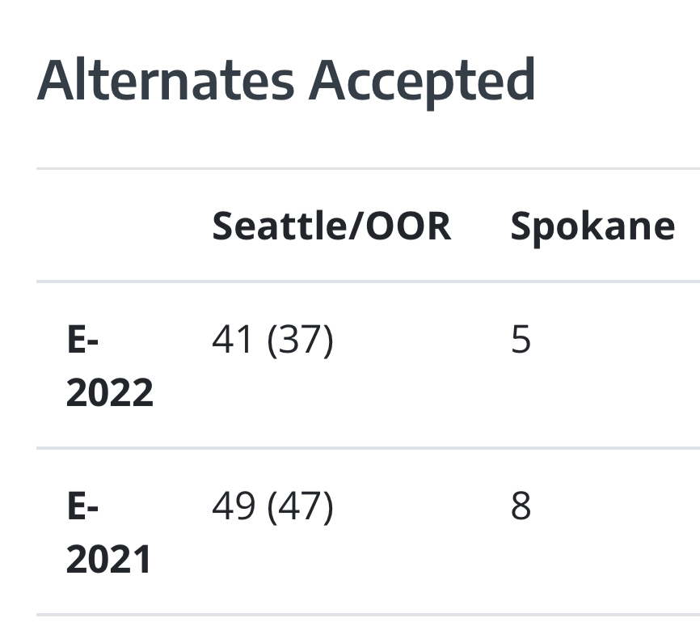Select the Seattle/OOR column header
Screen dimensions: 700x635
click(331, 226)
